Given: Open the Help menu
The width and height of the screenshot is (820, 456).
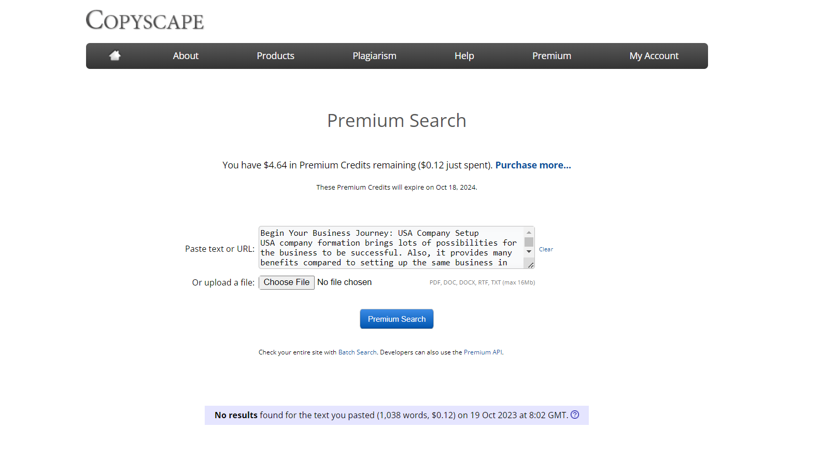Looking at the screenshot, I should coord(464,56).
